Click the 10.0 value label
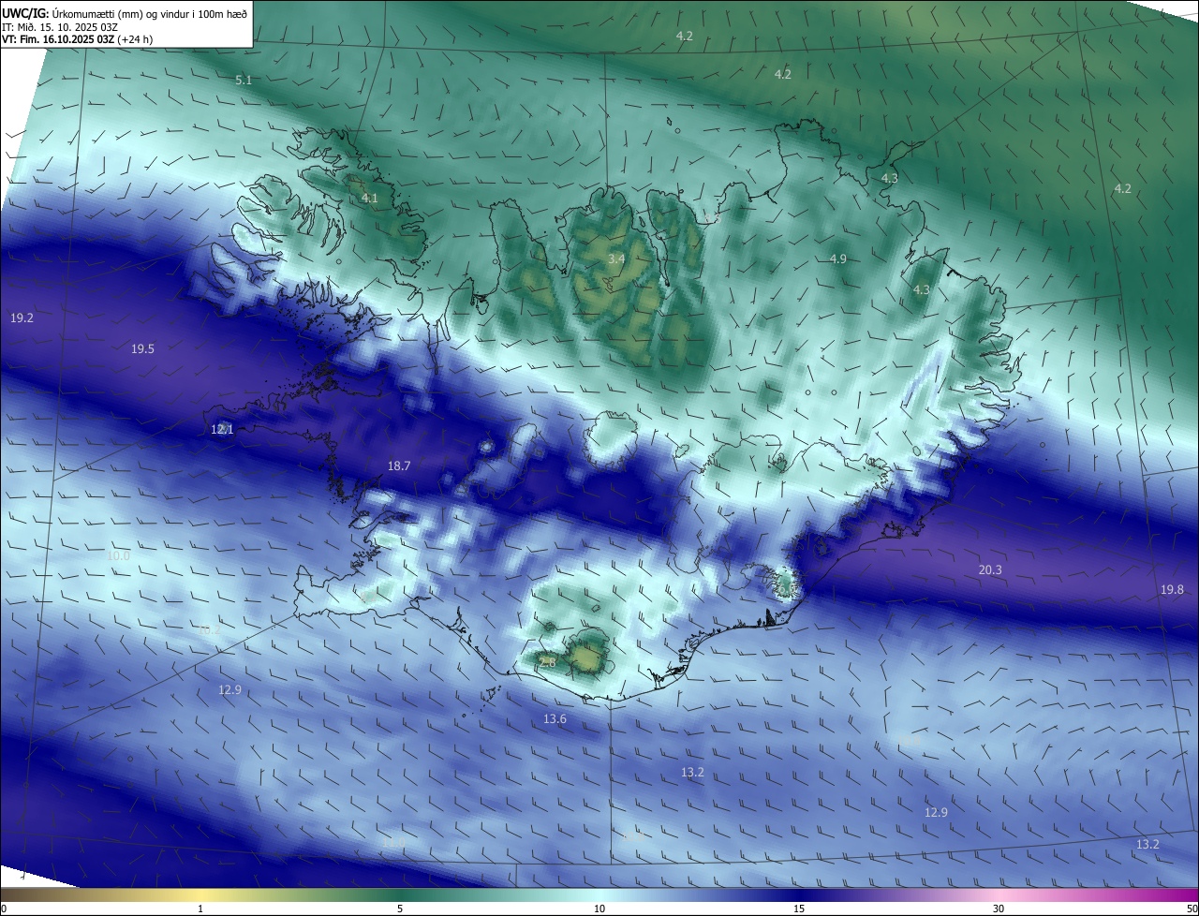This screenshot has width=1199, height=916. coord(118,556)
